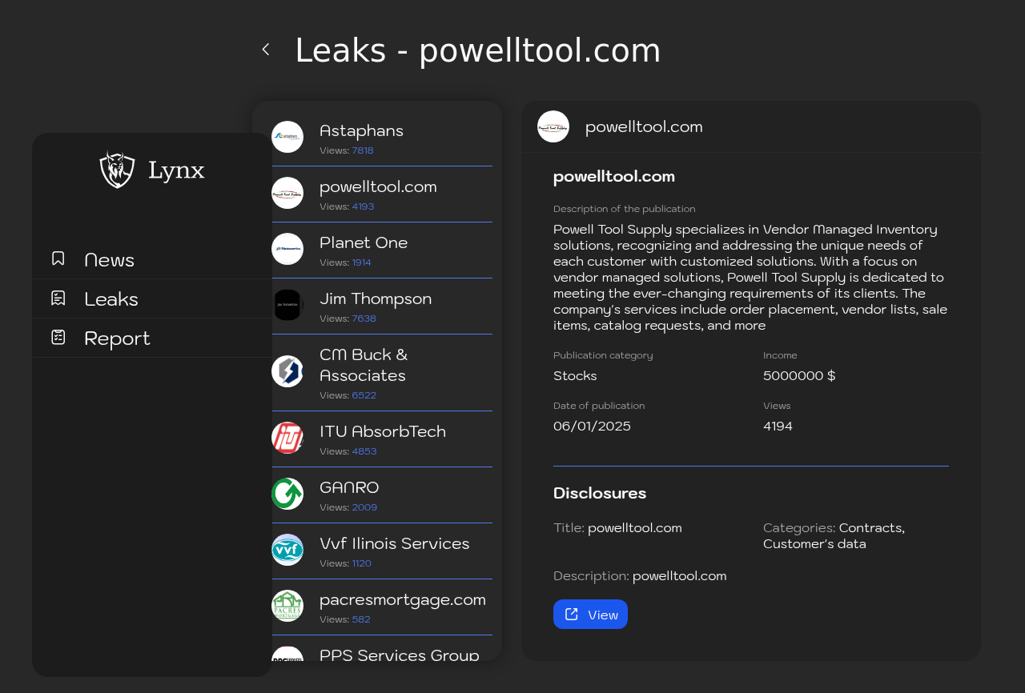Viewport: 1025px width, 693px height.
Task: Select GANRO leak entry
Action: click(x=382, y=495)
